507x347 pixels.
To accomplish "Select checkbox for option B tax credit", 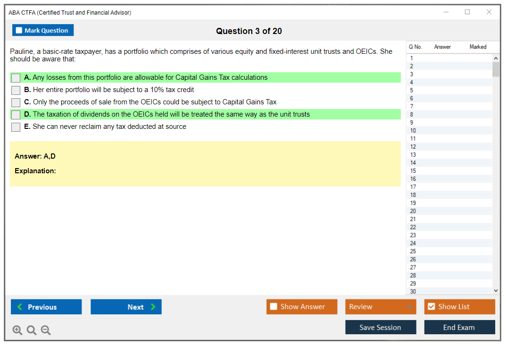I will point(16,90).
